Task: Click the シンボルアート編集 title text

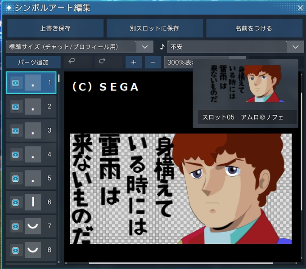Action: tap(53, 8)
